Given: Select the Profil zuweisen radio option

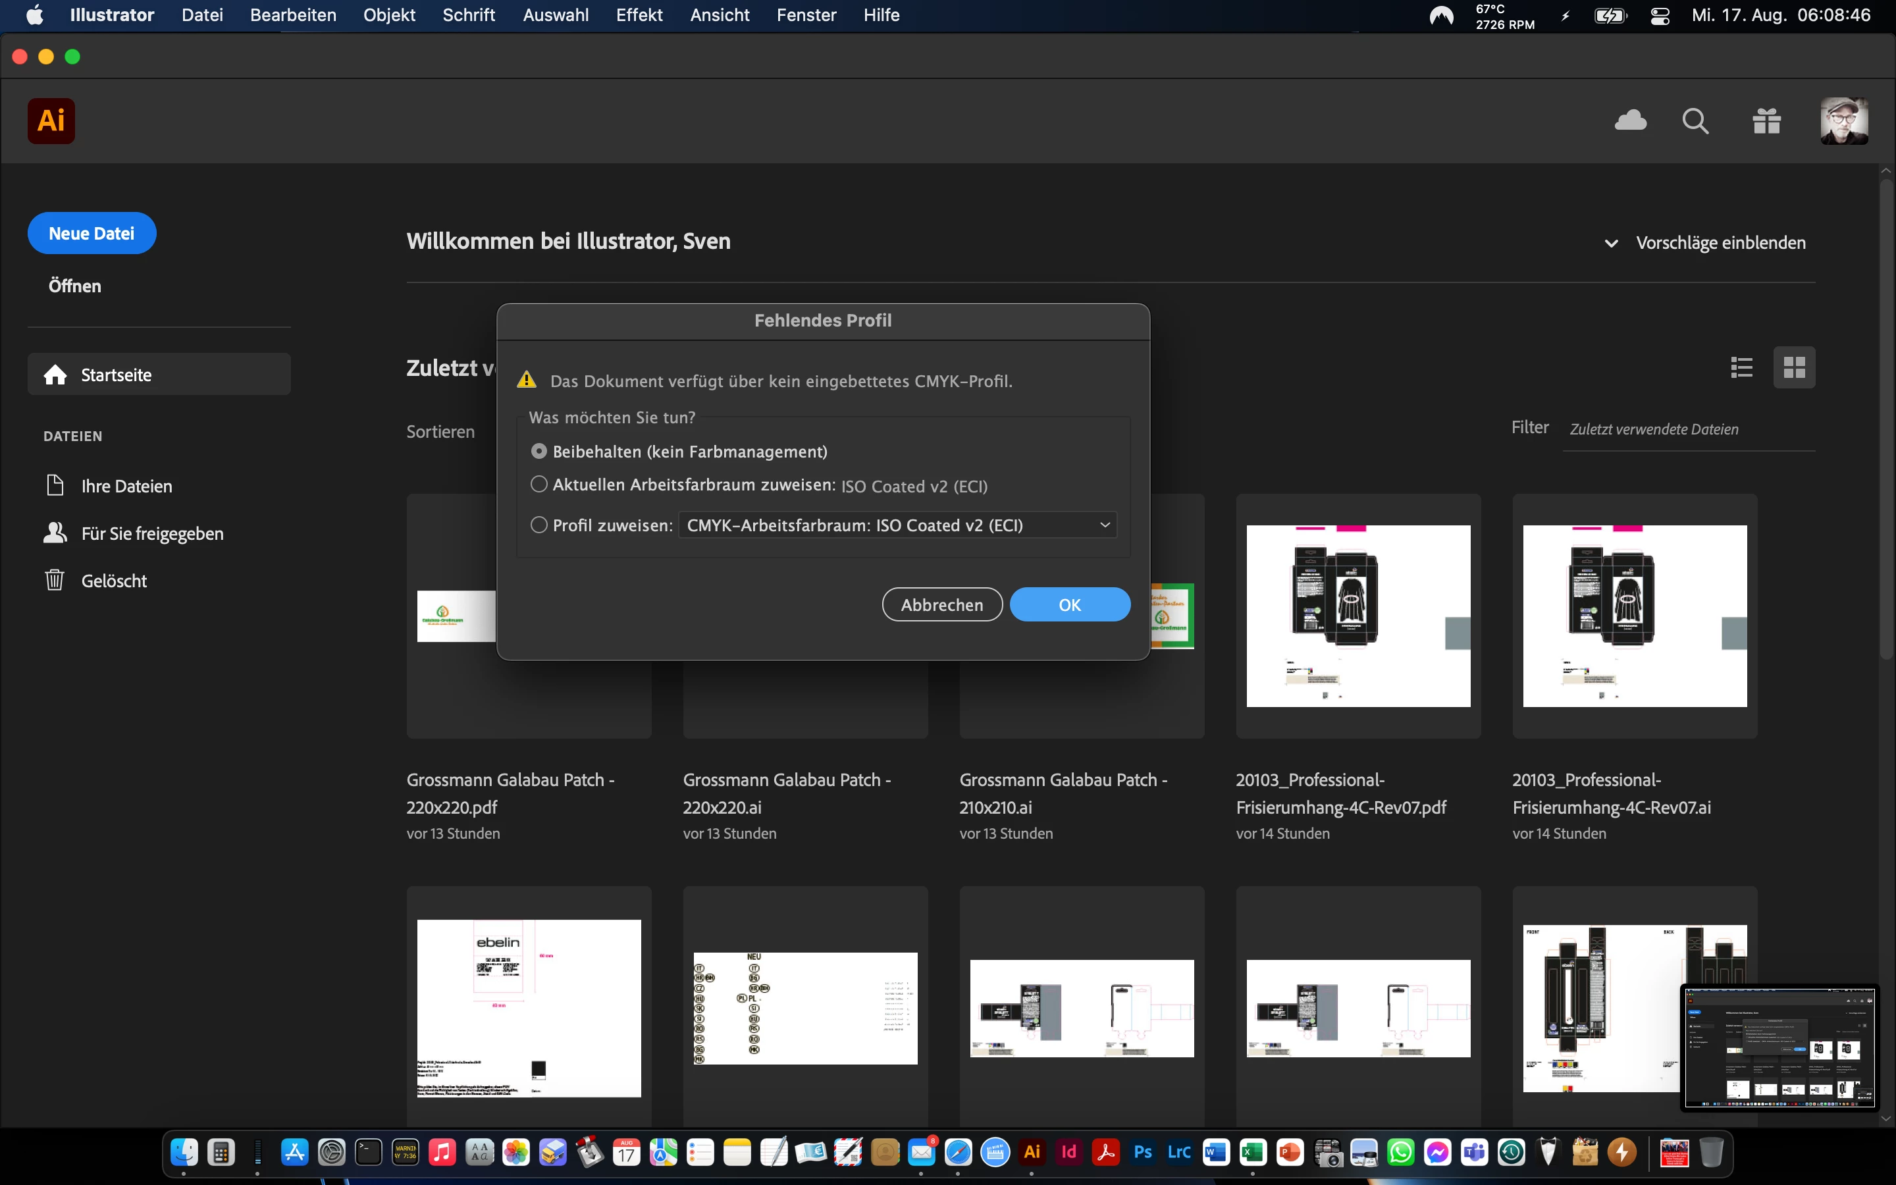Looking at the screenshot, I should pos(539,525).
